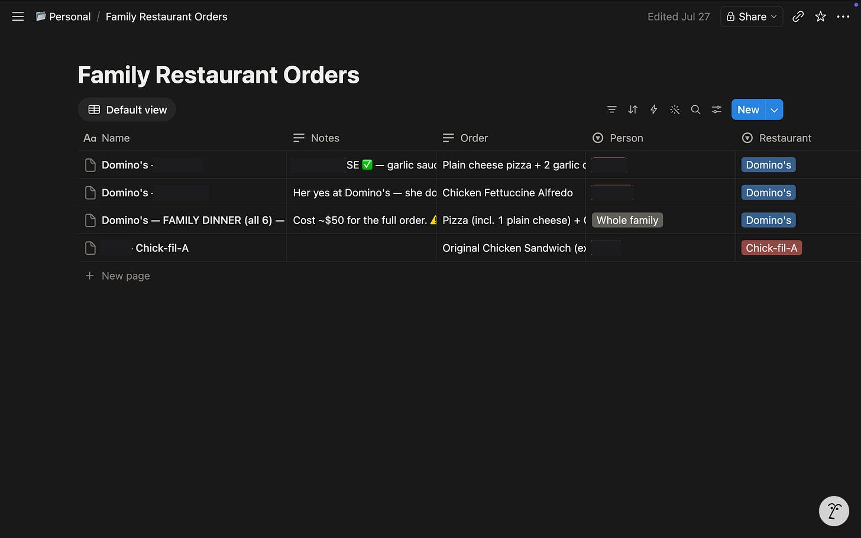The width and height of the screenshot is (861, 538).
Task: Open automations lightning bolt icon
Action: click(x=653, y=109)
